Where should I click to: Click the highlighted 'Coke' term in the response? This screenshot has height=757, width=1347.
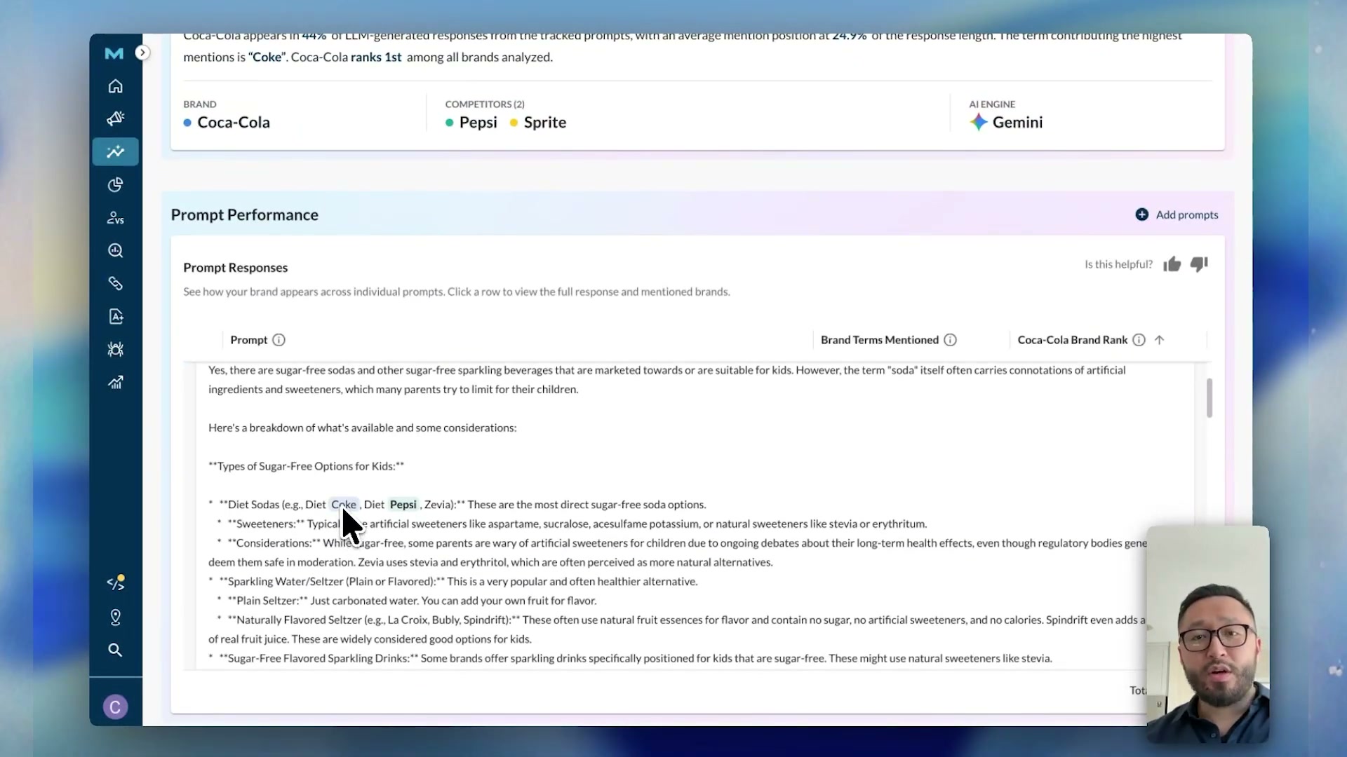coord(344,505)
